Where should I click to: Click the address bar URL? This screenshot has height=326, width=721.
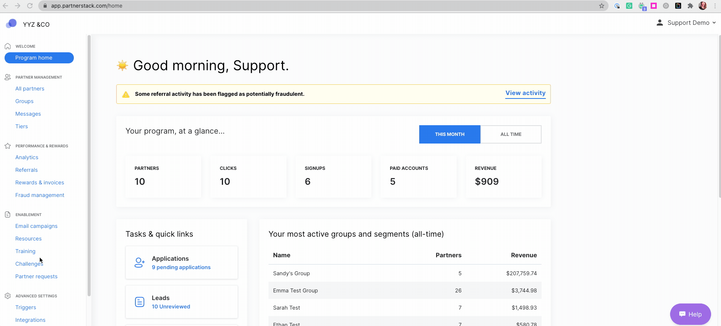(x=87, y=6)
